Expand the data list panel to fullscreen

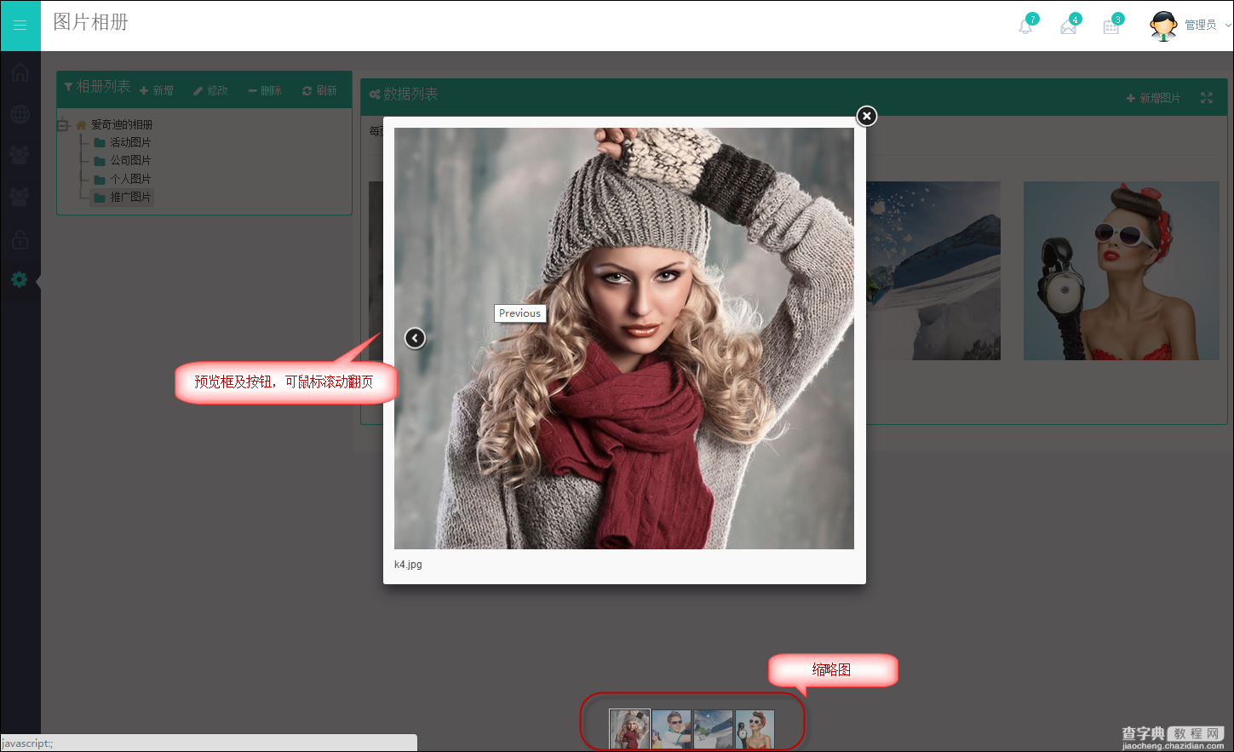[x=1207, y=98]
